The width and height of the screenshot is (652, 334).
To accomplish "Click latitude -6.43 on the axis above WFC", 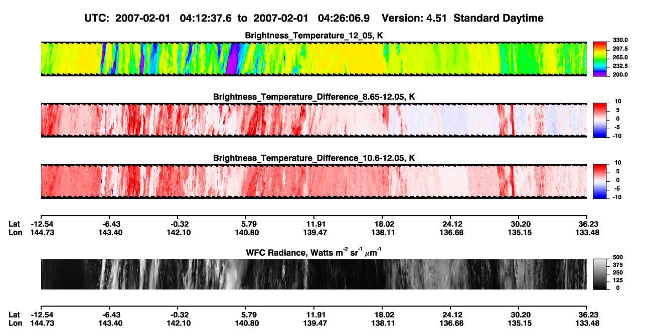I will pos(110,224).
